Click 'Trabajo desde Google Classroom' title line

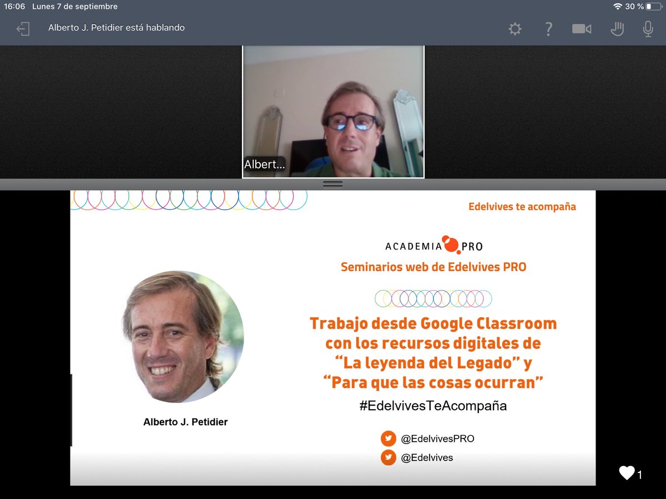click(433, 323)
